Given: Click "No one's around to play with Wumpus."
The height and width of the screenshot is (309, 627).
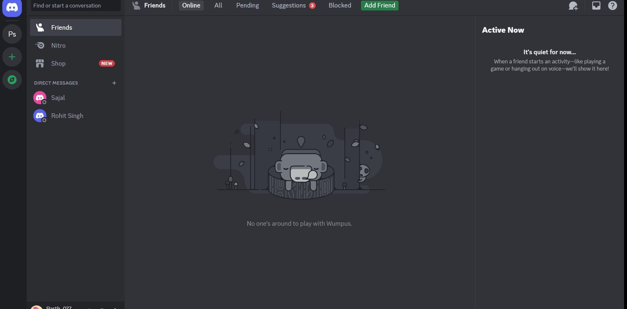Looking at the screenshot, I should click(299, 223).
